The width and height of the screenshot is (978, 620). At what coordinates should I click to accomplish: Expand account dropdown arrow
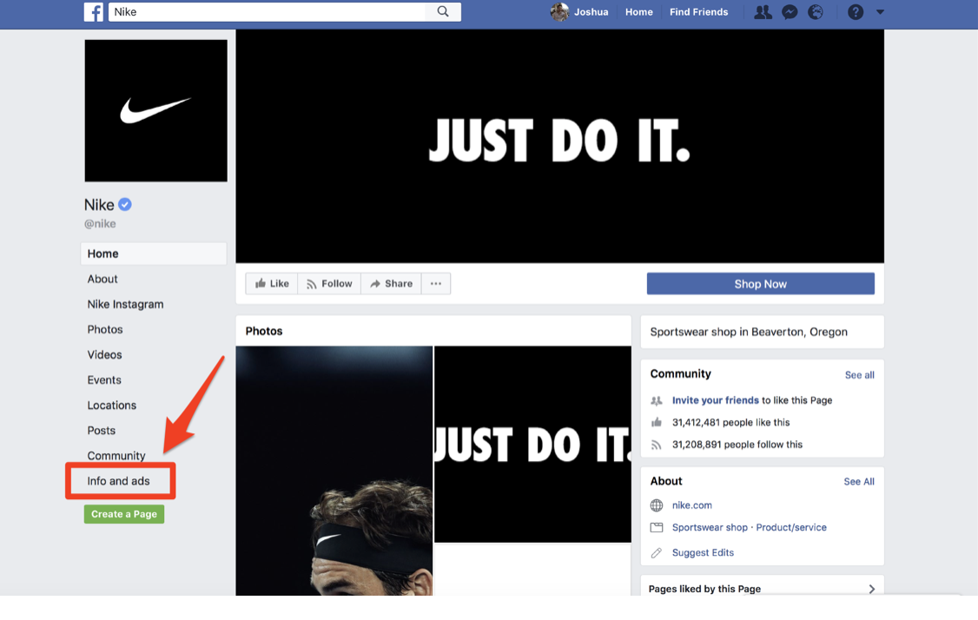pos(880,12)
